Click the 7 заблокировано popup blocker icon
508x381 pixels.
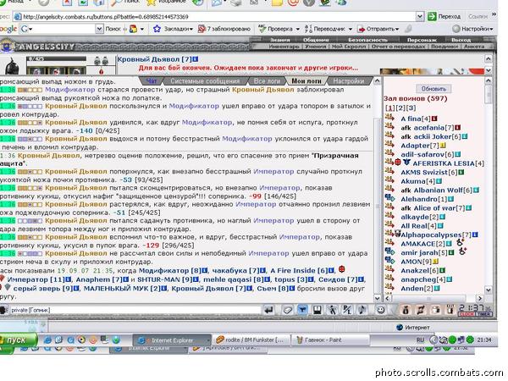[x=202, y=29]
